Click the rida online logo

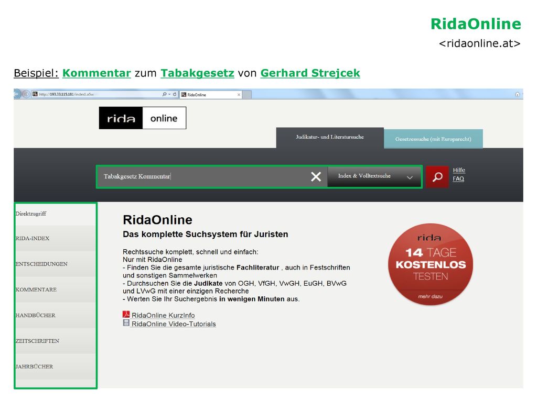143,118
